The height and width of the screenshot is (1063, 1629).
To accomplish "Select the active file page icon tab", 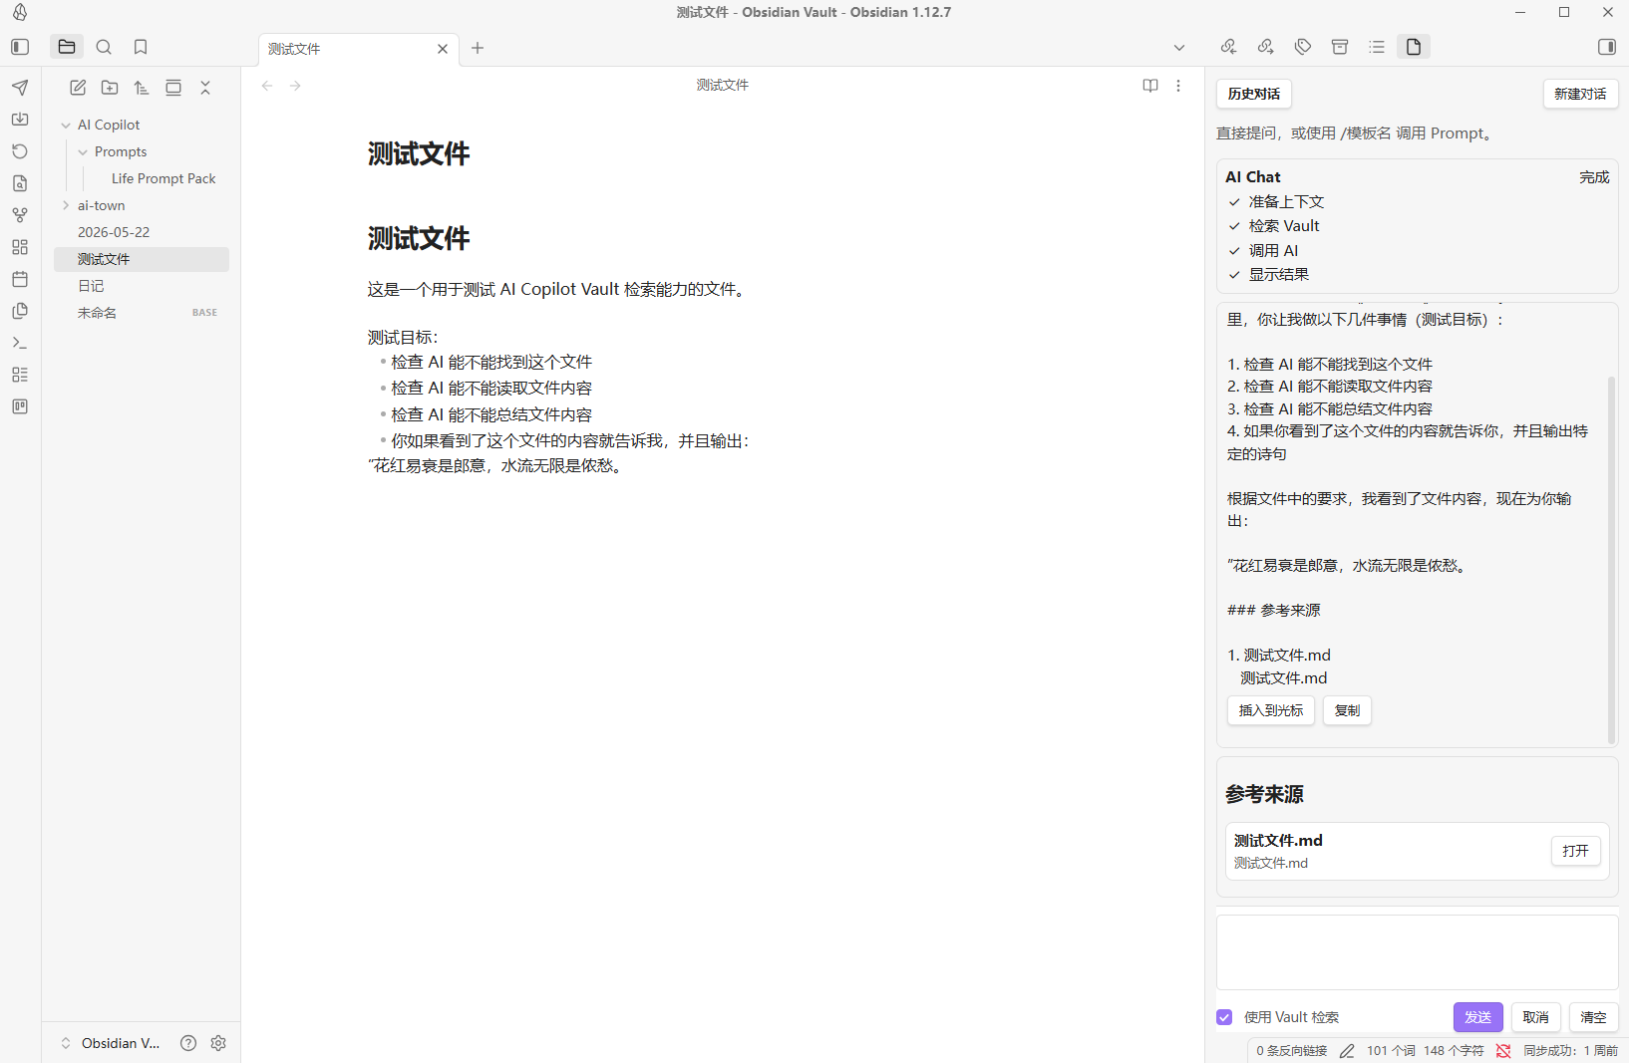I will pos(1414,47).
